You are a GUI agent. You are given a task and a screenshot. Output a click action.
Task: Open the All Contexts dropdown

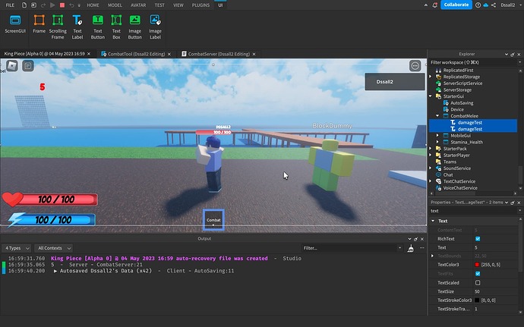(54, 248)
